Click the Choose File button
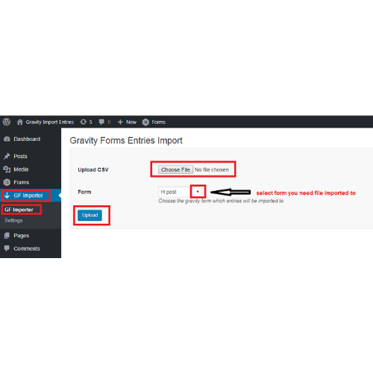 [x=175, y=169]
